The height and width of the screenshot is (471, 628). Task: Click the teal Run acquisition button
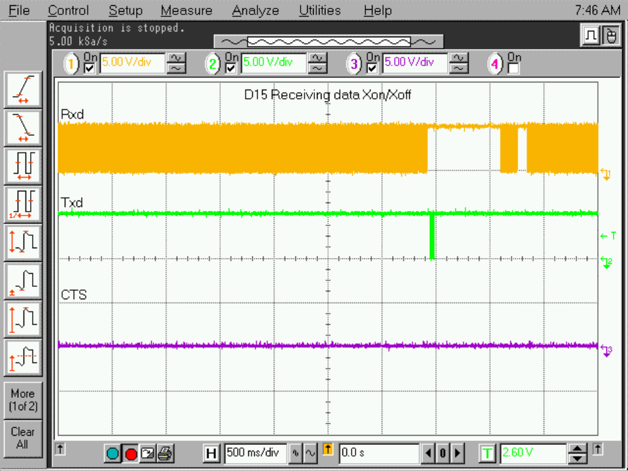pos(112,453)
